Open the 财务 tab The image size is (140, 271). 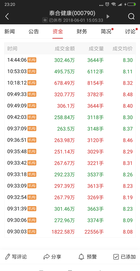(82, 31)
